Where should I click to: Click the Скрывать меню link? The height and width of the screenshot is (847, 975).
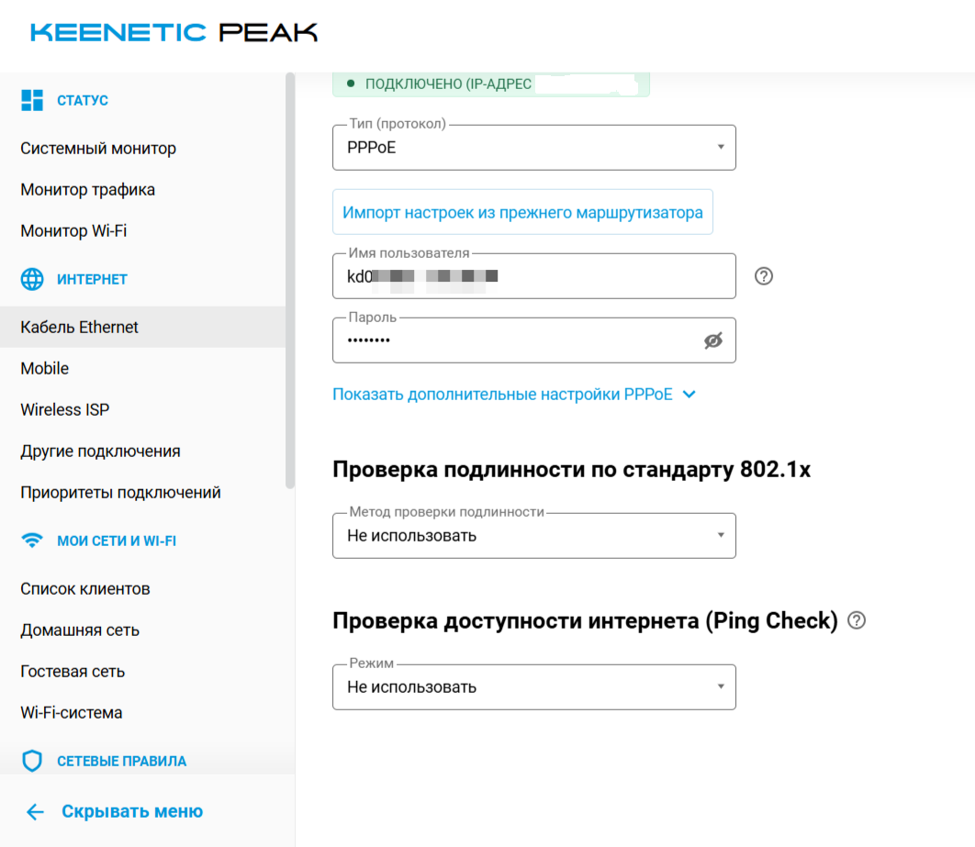(x=132, y=811)
